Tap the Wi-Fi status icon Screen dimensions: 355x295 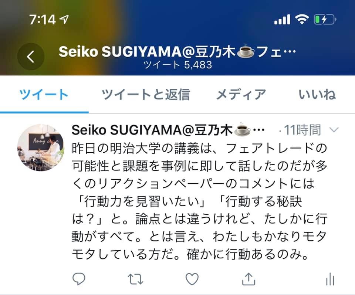(302, 20)
